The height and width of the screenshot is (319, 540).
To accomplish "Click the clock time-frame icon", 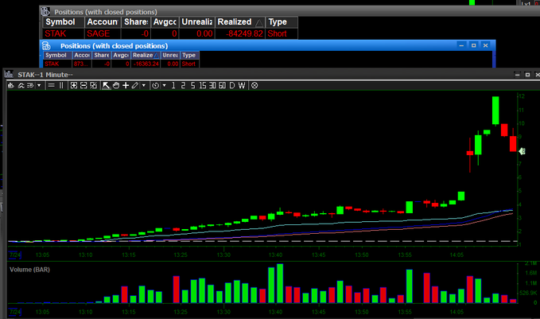I will coord(156,85).
